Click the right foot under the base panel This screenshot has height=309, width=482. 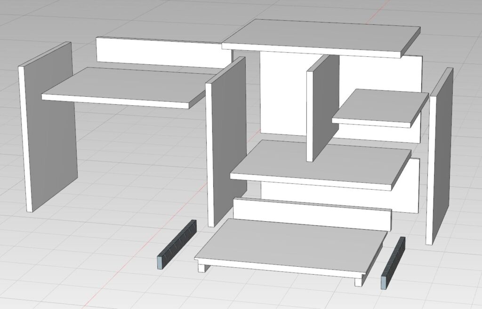359,281
